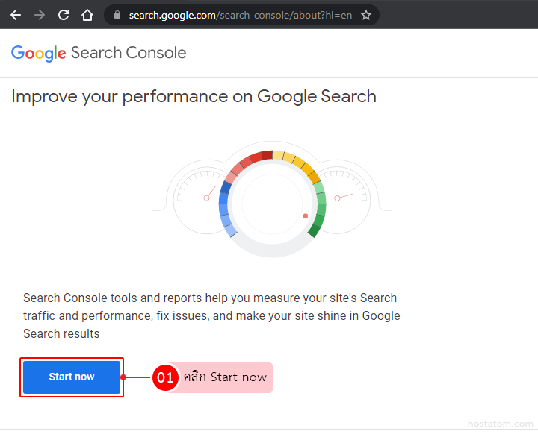Image resolution: width=538 pixels, height=434 pixels.
Task: Click the Google logo in the header
Action: tap(39, 53)
